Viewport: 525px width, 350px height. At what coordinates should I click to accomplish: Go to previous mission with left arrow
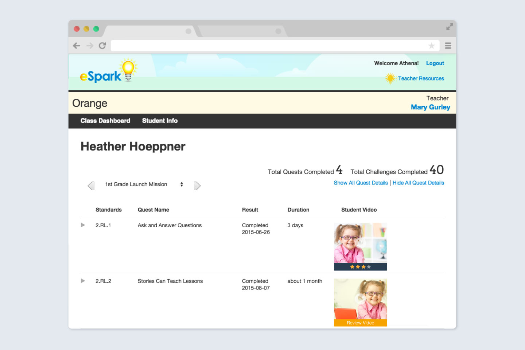[91, 186]
